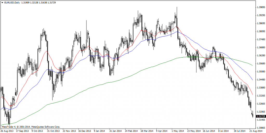Click the 21 Aug 2014 date label
This screenshot has height=133, width=266.
[x=256, y=131]
